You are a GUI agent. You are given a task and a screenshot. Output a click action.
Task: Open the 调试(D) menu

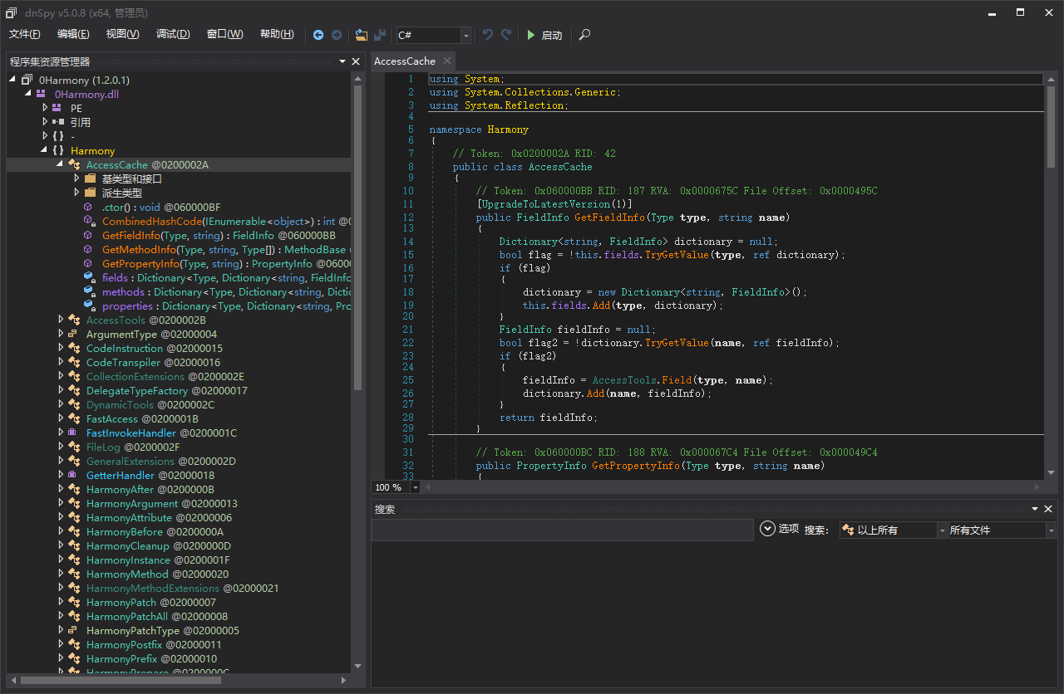click(173, 34)
